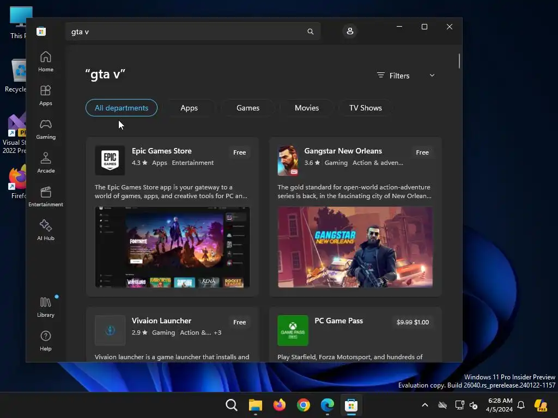558x418 pixels.
Task: Open the Entertainment section in the sidebar
Action: click(x=46, y=197)
